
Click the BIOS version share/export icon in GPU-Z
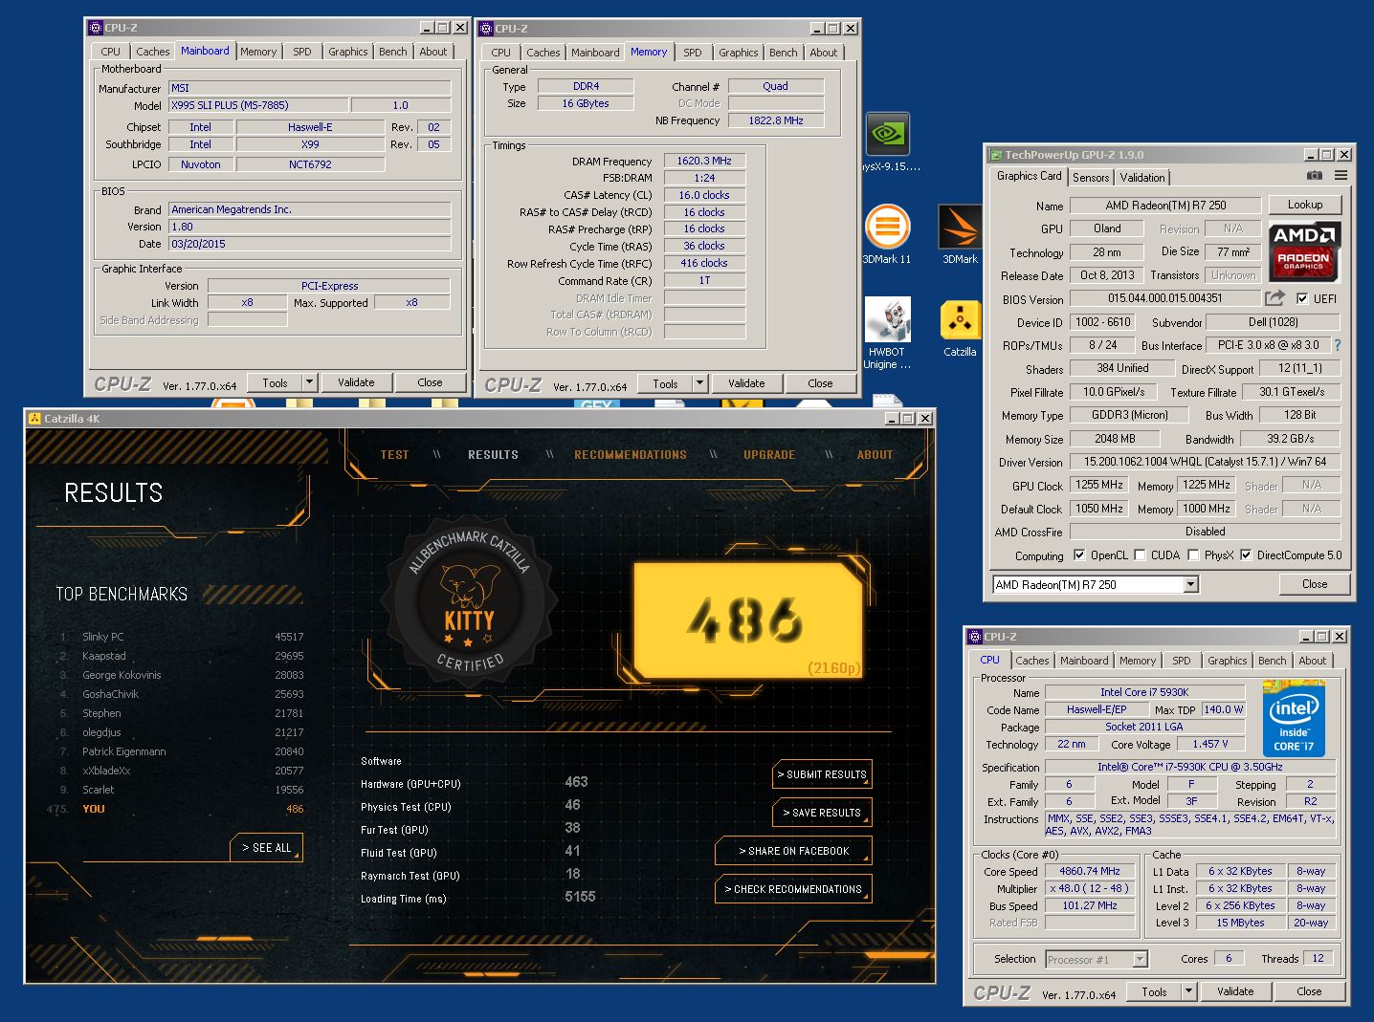coord(1274,298)
